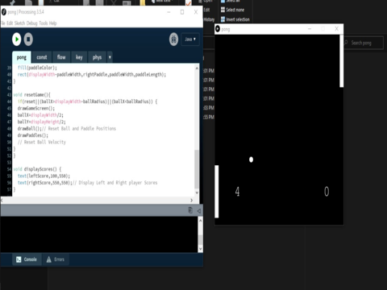The width and height of the screenshot is (387, 290).
Task: Run the sketch with the Play button
Action: (17, 39)
